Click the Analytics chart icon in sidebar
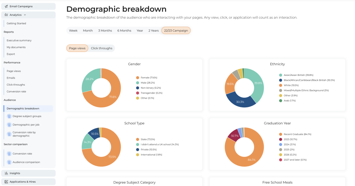The width and height of the screenshot is (355, 186). pyautogui.click(x=6, y=15)
